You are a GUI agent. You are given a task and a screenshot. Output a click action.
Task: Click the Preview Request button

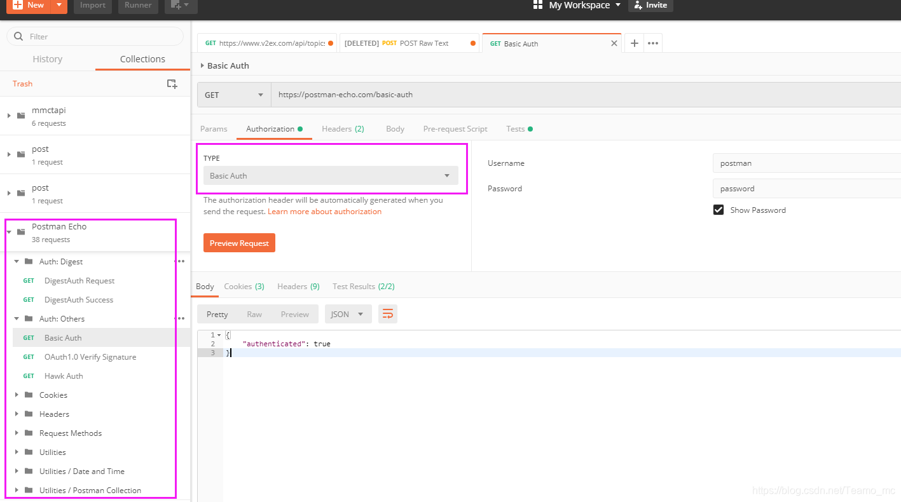[239, 243]
